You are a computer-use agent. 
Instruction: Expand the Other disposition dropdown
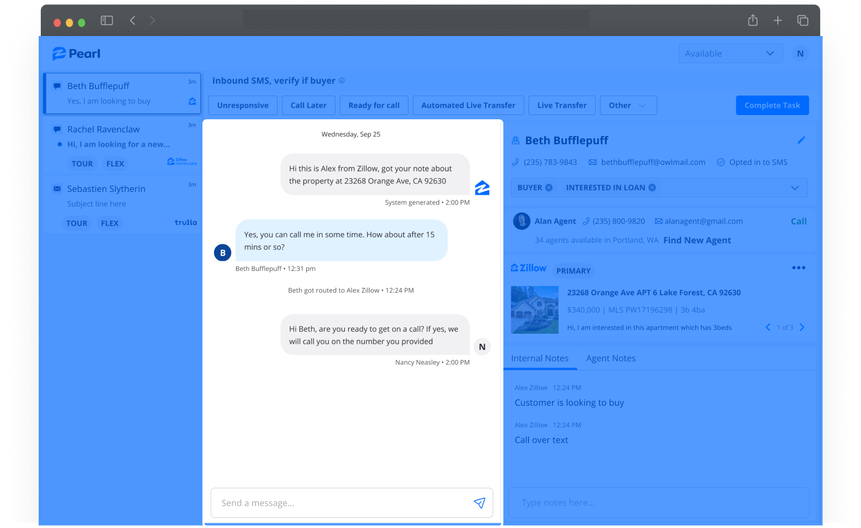(628, 105)
